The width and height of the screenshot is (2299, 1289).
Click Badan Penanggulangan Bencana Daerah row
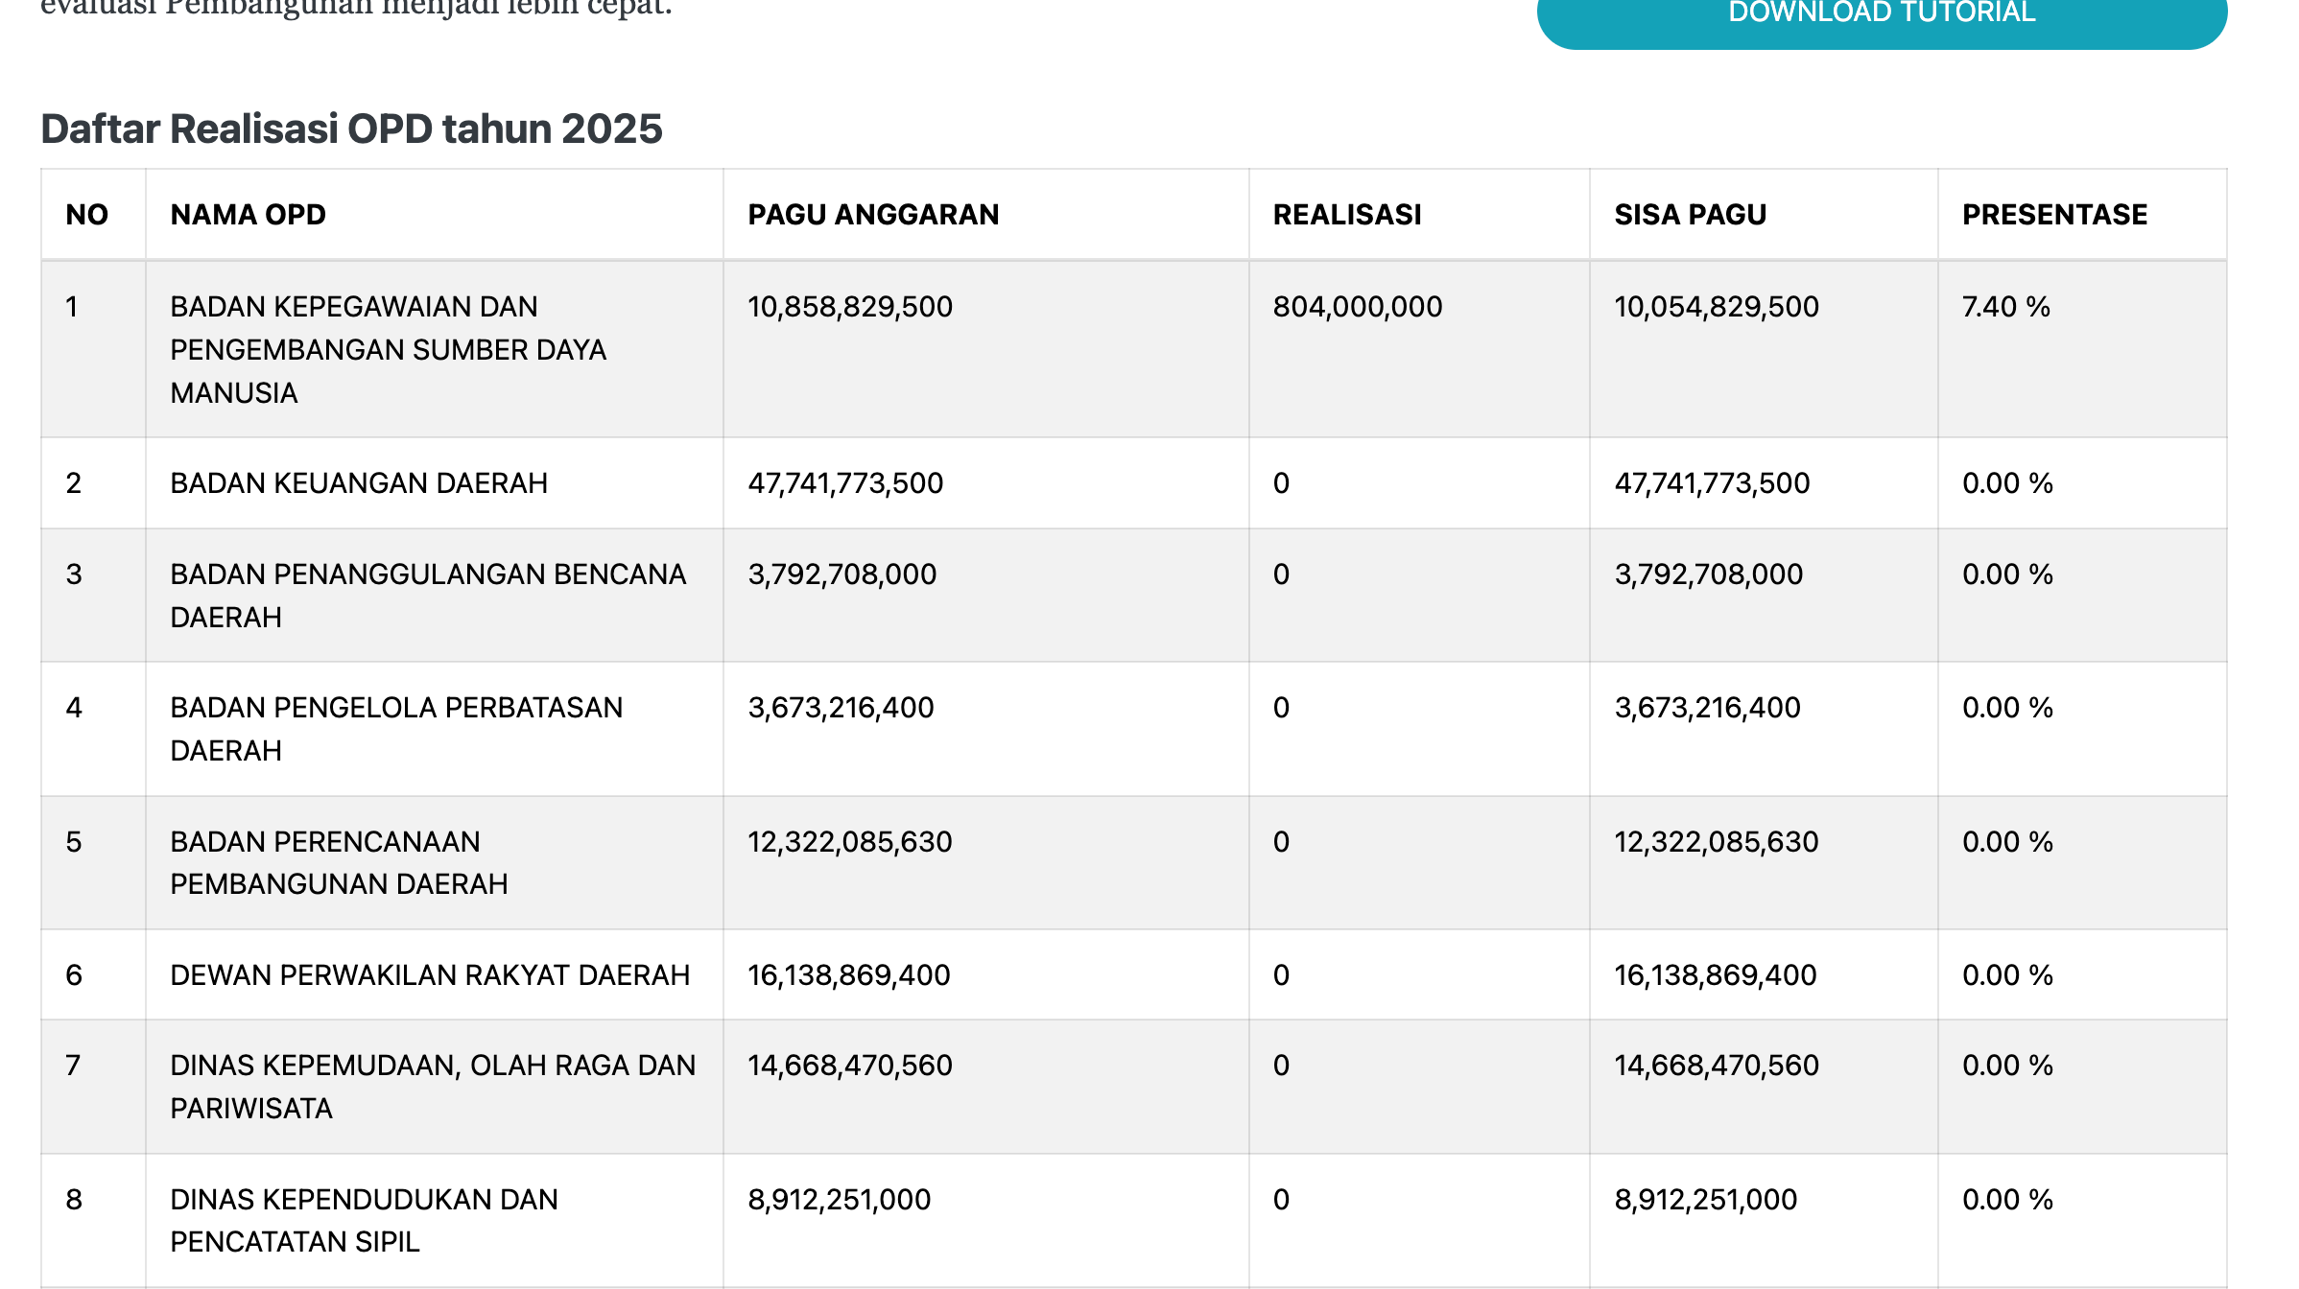click(428, 595)
